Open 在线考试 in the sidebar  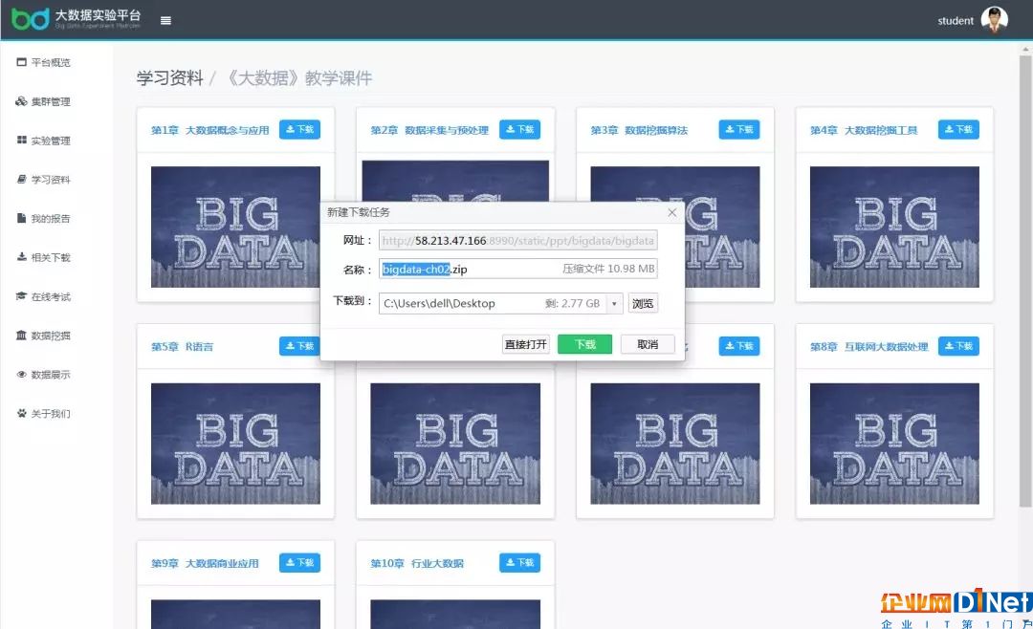coord(43,296)
